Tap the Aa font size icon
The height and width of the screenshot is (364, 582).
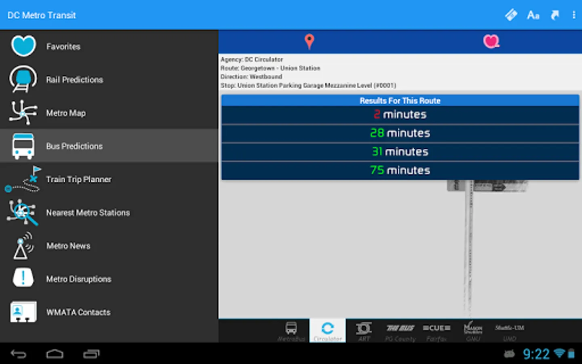533,15
